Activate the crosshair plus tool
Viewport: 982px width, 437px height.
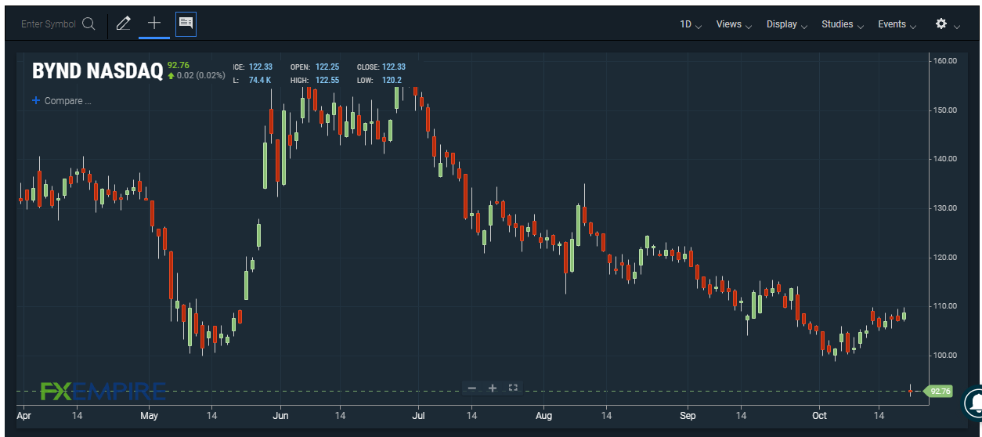(x=154, y=23)
